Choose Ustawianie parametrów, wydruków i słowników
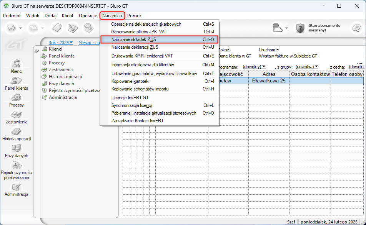Viewport: 366px width, 225px height. [x=159, y=74]
